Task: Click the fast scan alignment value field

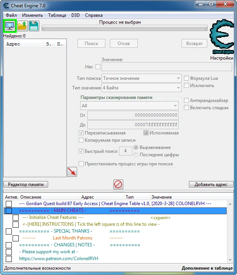Action: coord(126,151)
